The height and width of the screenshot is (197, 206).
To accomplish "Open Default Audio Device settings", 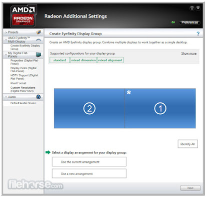I will (23, 103).
